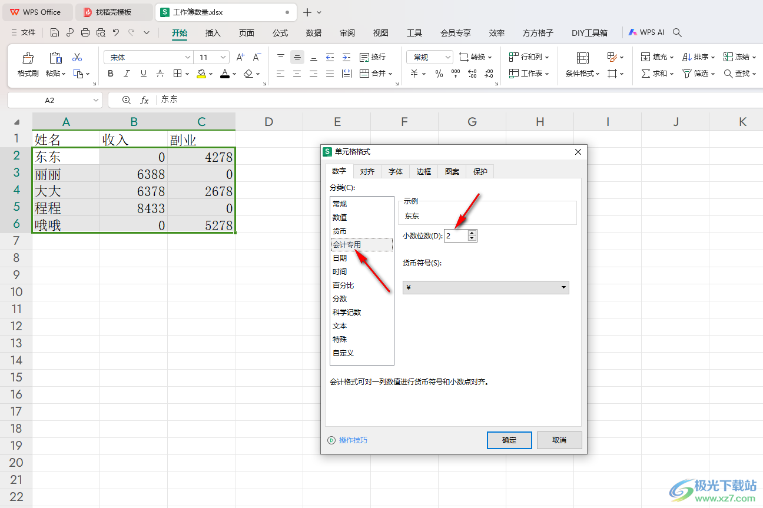Decrease font size with A- icon

257,57
